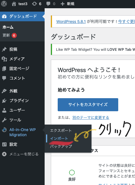
Task: Click the red 6 updates badge
Action: [x=14, y=35]
